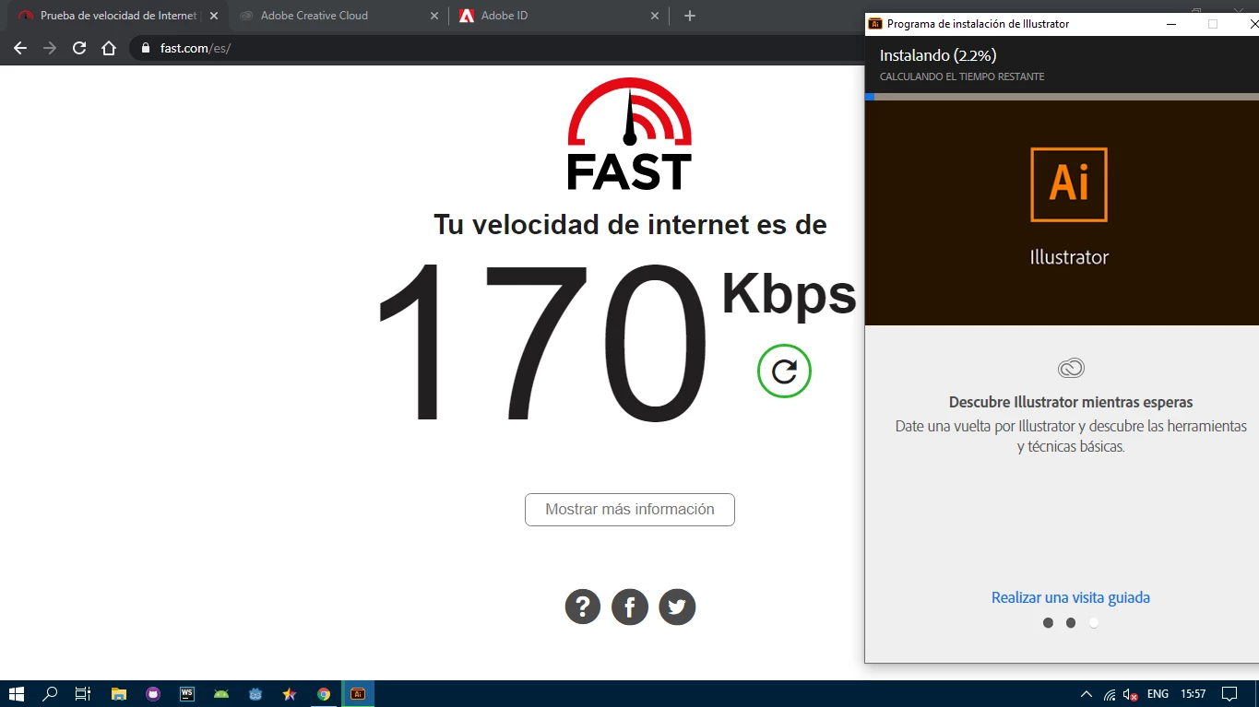Open the clock showing 15:57

point(1194,694)
